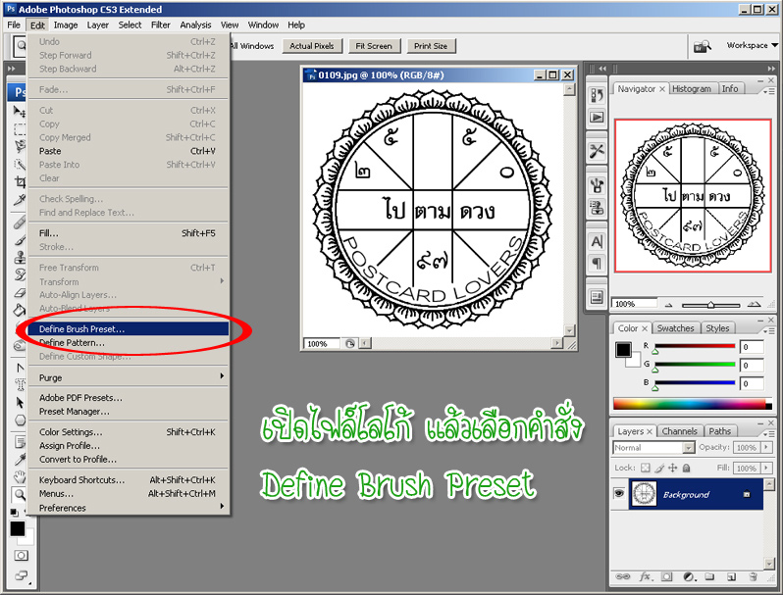Screen dimensions: 783x595
Task: Open the Character panel icon
Action: [597, 241]
